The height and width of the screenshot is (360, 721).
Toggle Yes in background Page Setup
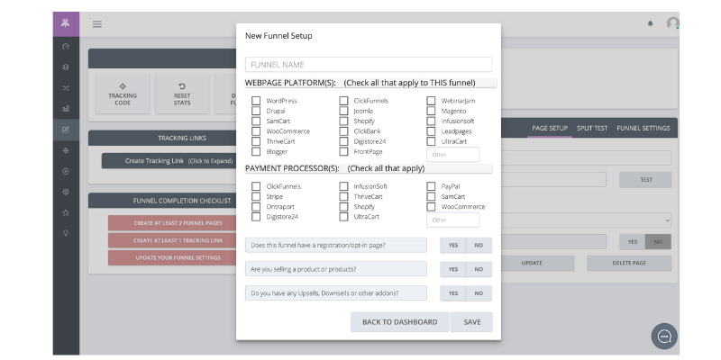point(633,242)
